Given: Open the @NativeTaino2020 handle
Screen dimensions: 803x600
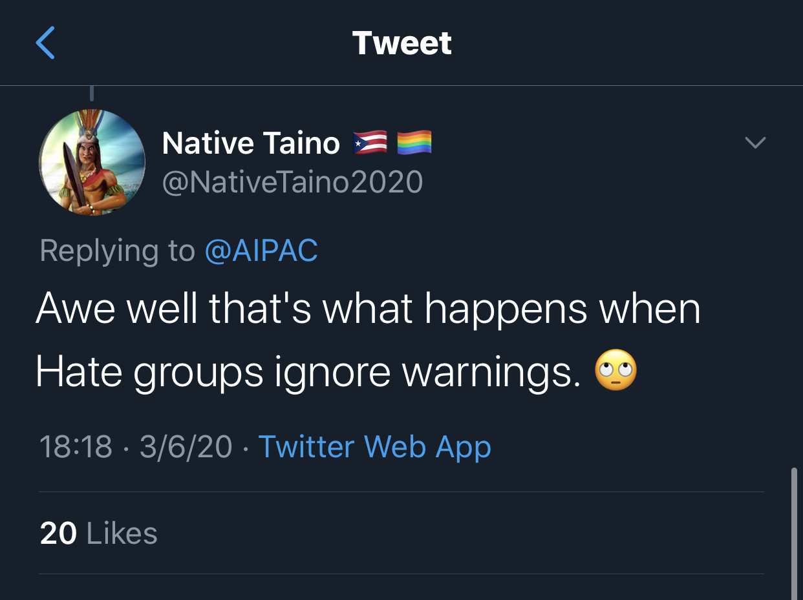Looking at the screenshot, I should (x=292, y=182).
